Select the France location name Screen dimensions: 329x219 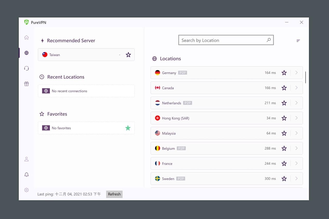coord(167,164)
